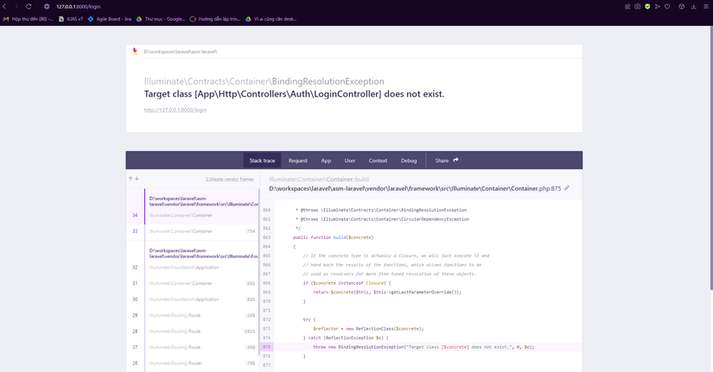Select stack frame 27 Routing\Route :980
Viewport: 713px width, 372px height.
[193, 347]
